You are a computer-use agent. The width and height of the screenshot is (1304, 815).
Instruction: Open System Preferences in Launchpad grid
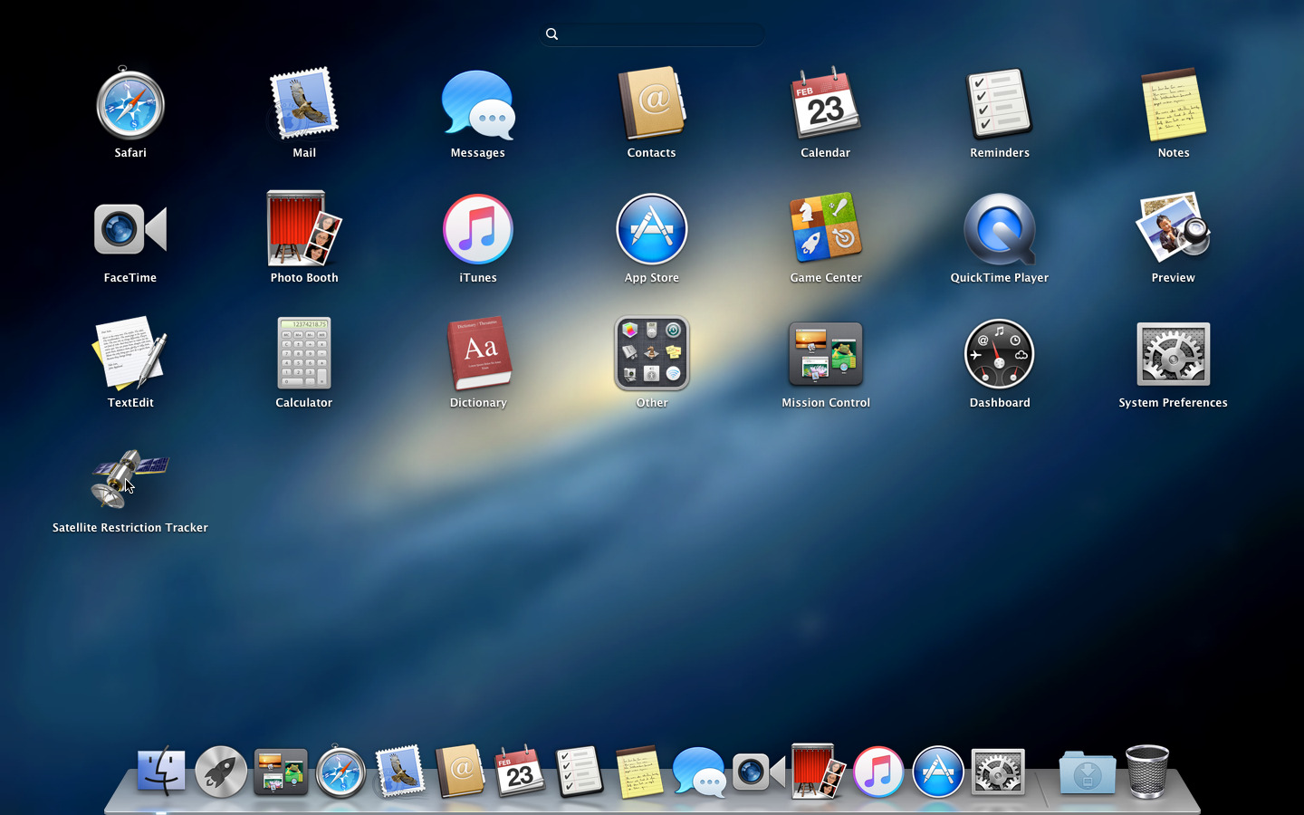pyautogui.click(x=1173, y=355)
